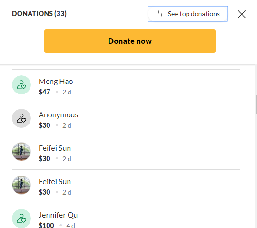Click the filter sliders icon beside See top donations
This screenshot has width=257, height=228.
pyautogui.click(x=160, y=14)
